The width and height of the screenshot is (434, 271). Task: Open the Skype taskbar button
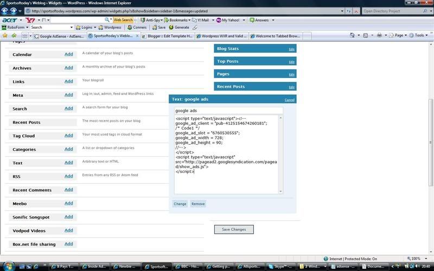tap(280, 267)
